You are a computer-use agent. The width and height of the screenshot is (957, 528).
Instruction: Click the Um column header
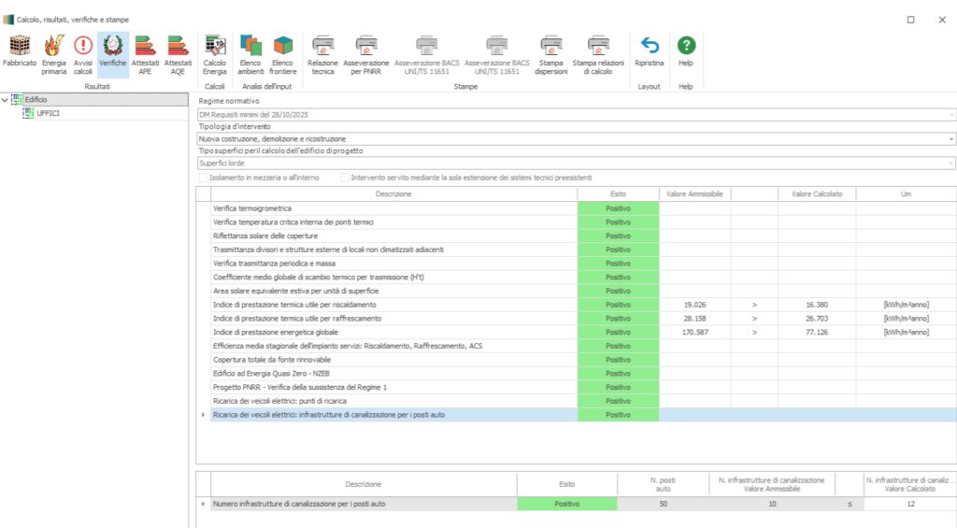[906, 194]
